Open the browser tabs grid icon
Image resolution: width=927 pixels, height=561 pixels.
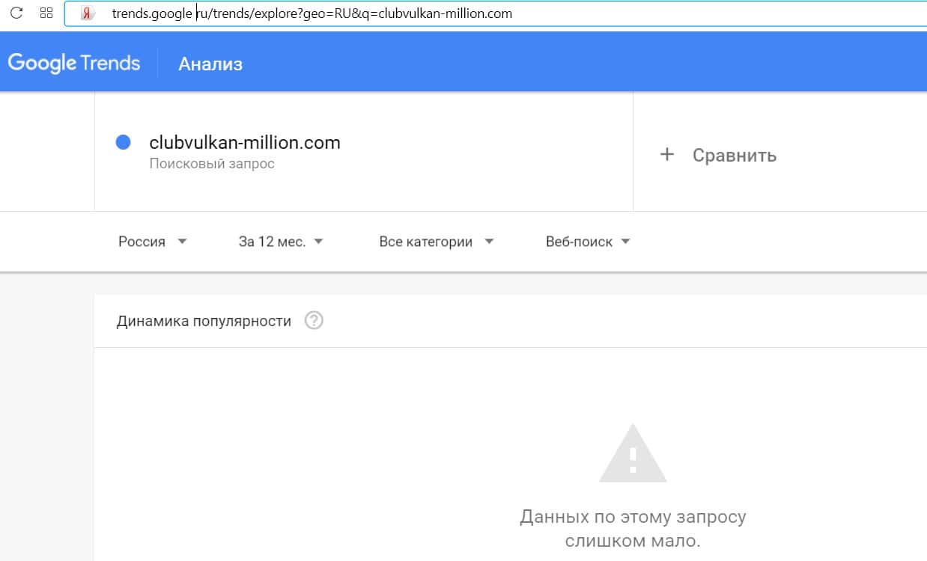(46, 13)
